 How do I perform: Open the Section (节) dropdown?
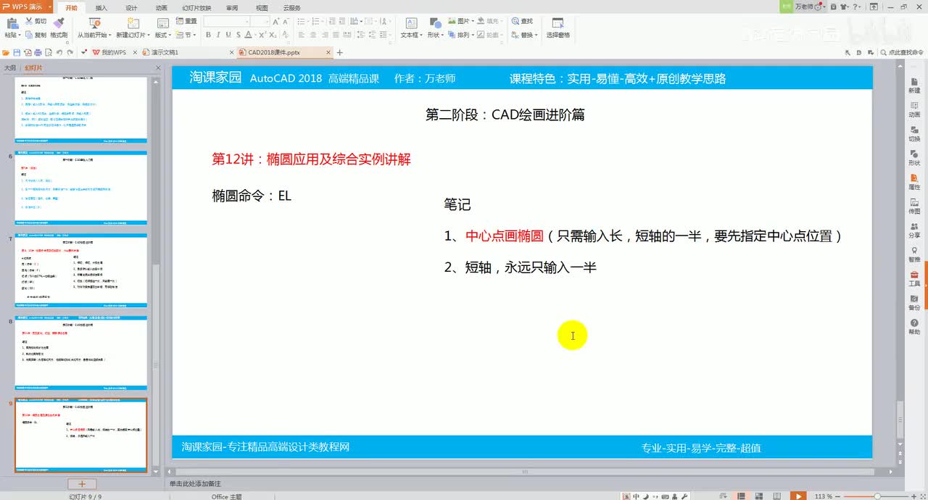pos(187,35)
